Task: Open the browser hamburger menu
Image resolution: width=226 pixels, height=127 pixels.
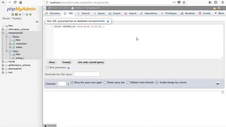Action: click(x=223, y=2)
